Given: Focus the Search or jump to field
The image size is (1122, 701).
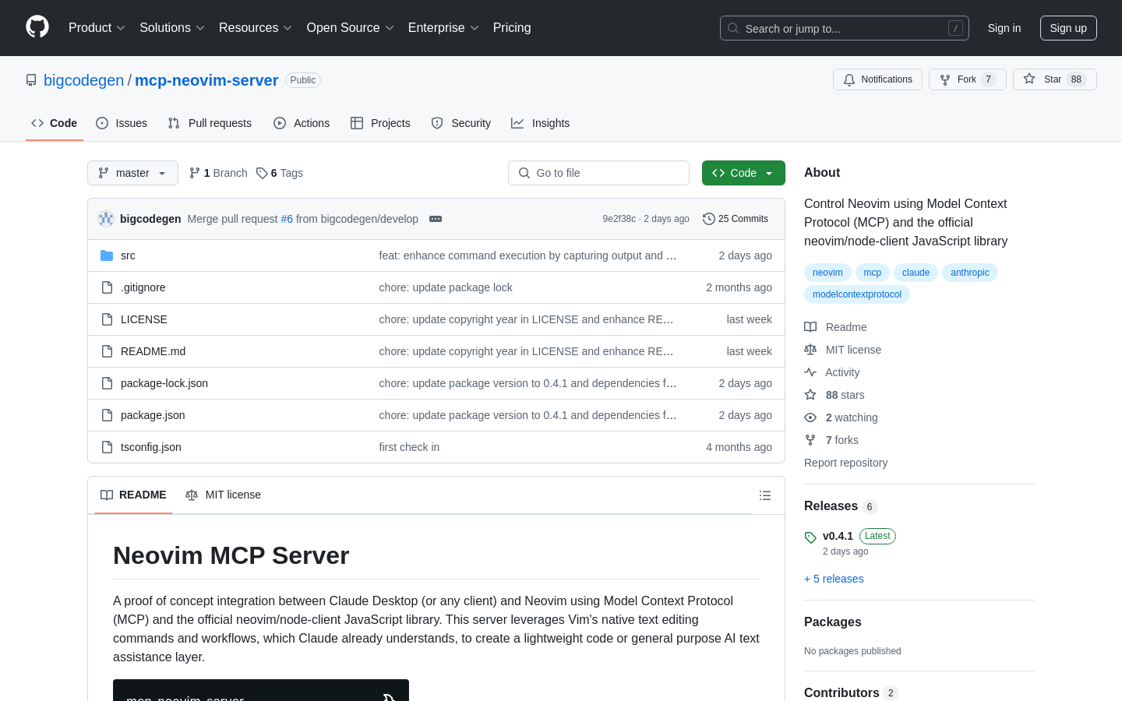Looking at the screenshot, I should (845, 28).
